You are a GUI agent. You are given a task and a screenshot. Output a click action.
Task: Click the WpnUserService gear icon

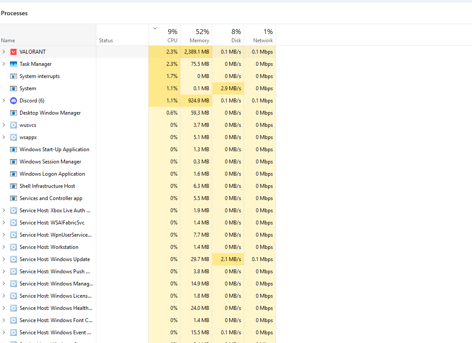13,235
